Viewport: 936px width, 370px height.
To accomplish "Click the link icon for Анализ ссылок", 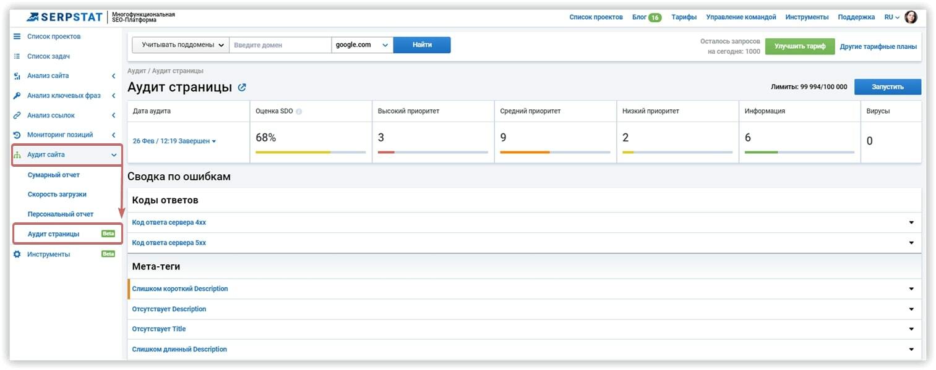I will (x=17, y=116).
